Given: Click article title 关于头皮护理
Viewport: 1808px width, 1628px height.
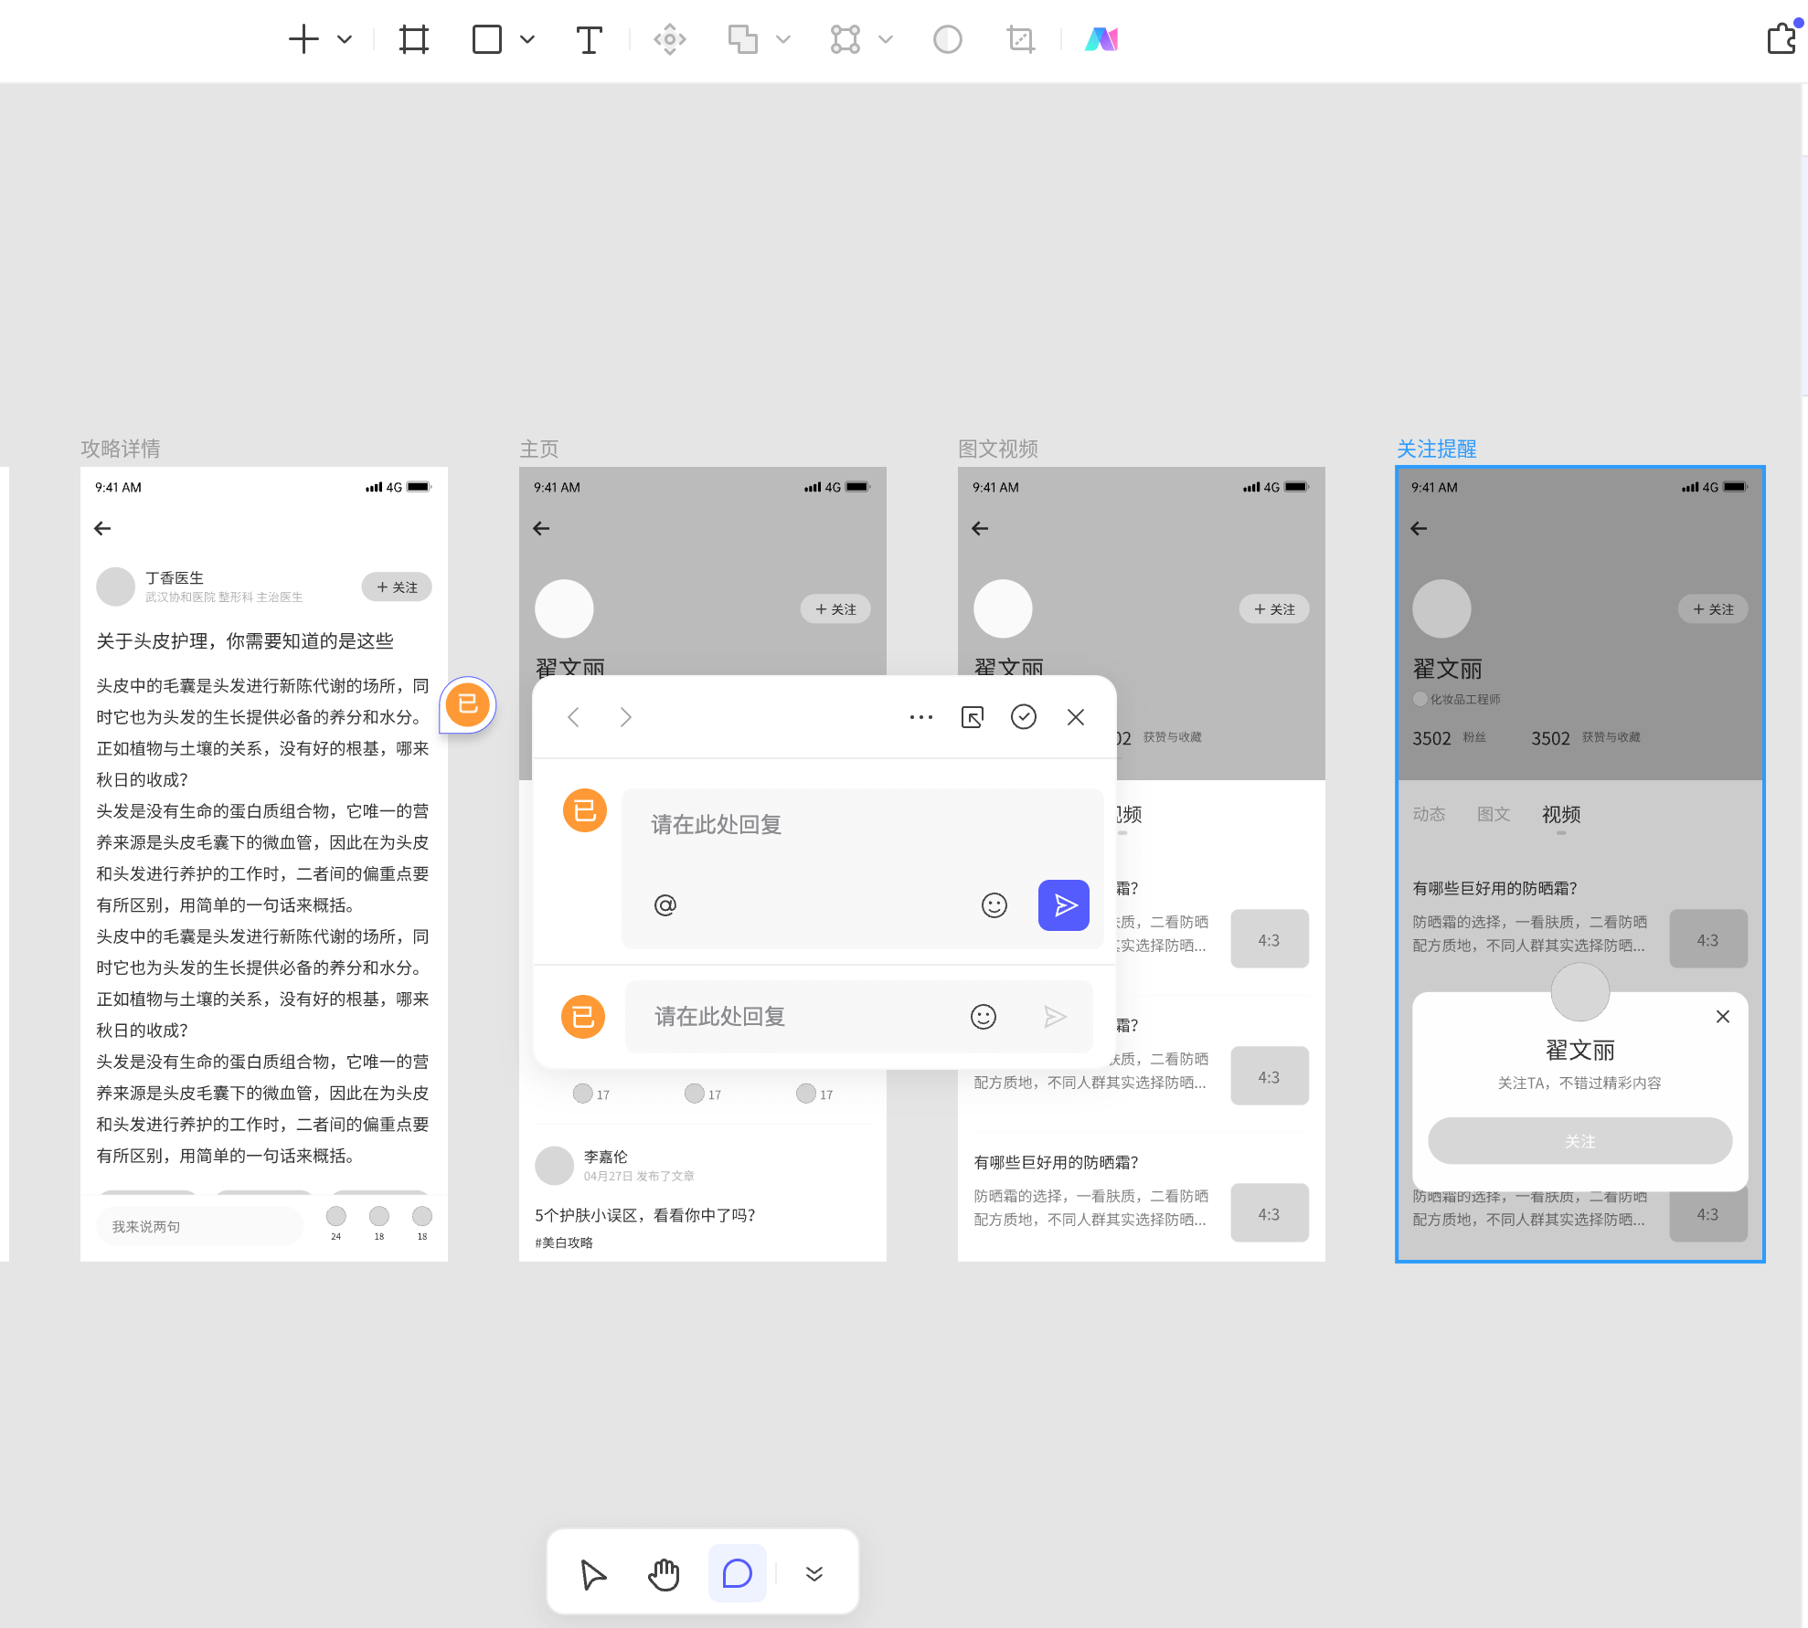Looking at the screenshot, I should click(x=245, y=640).
